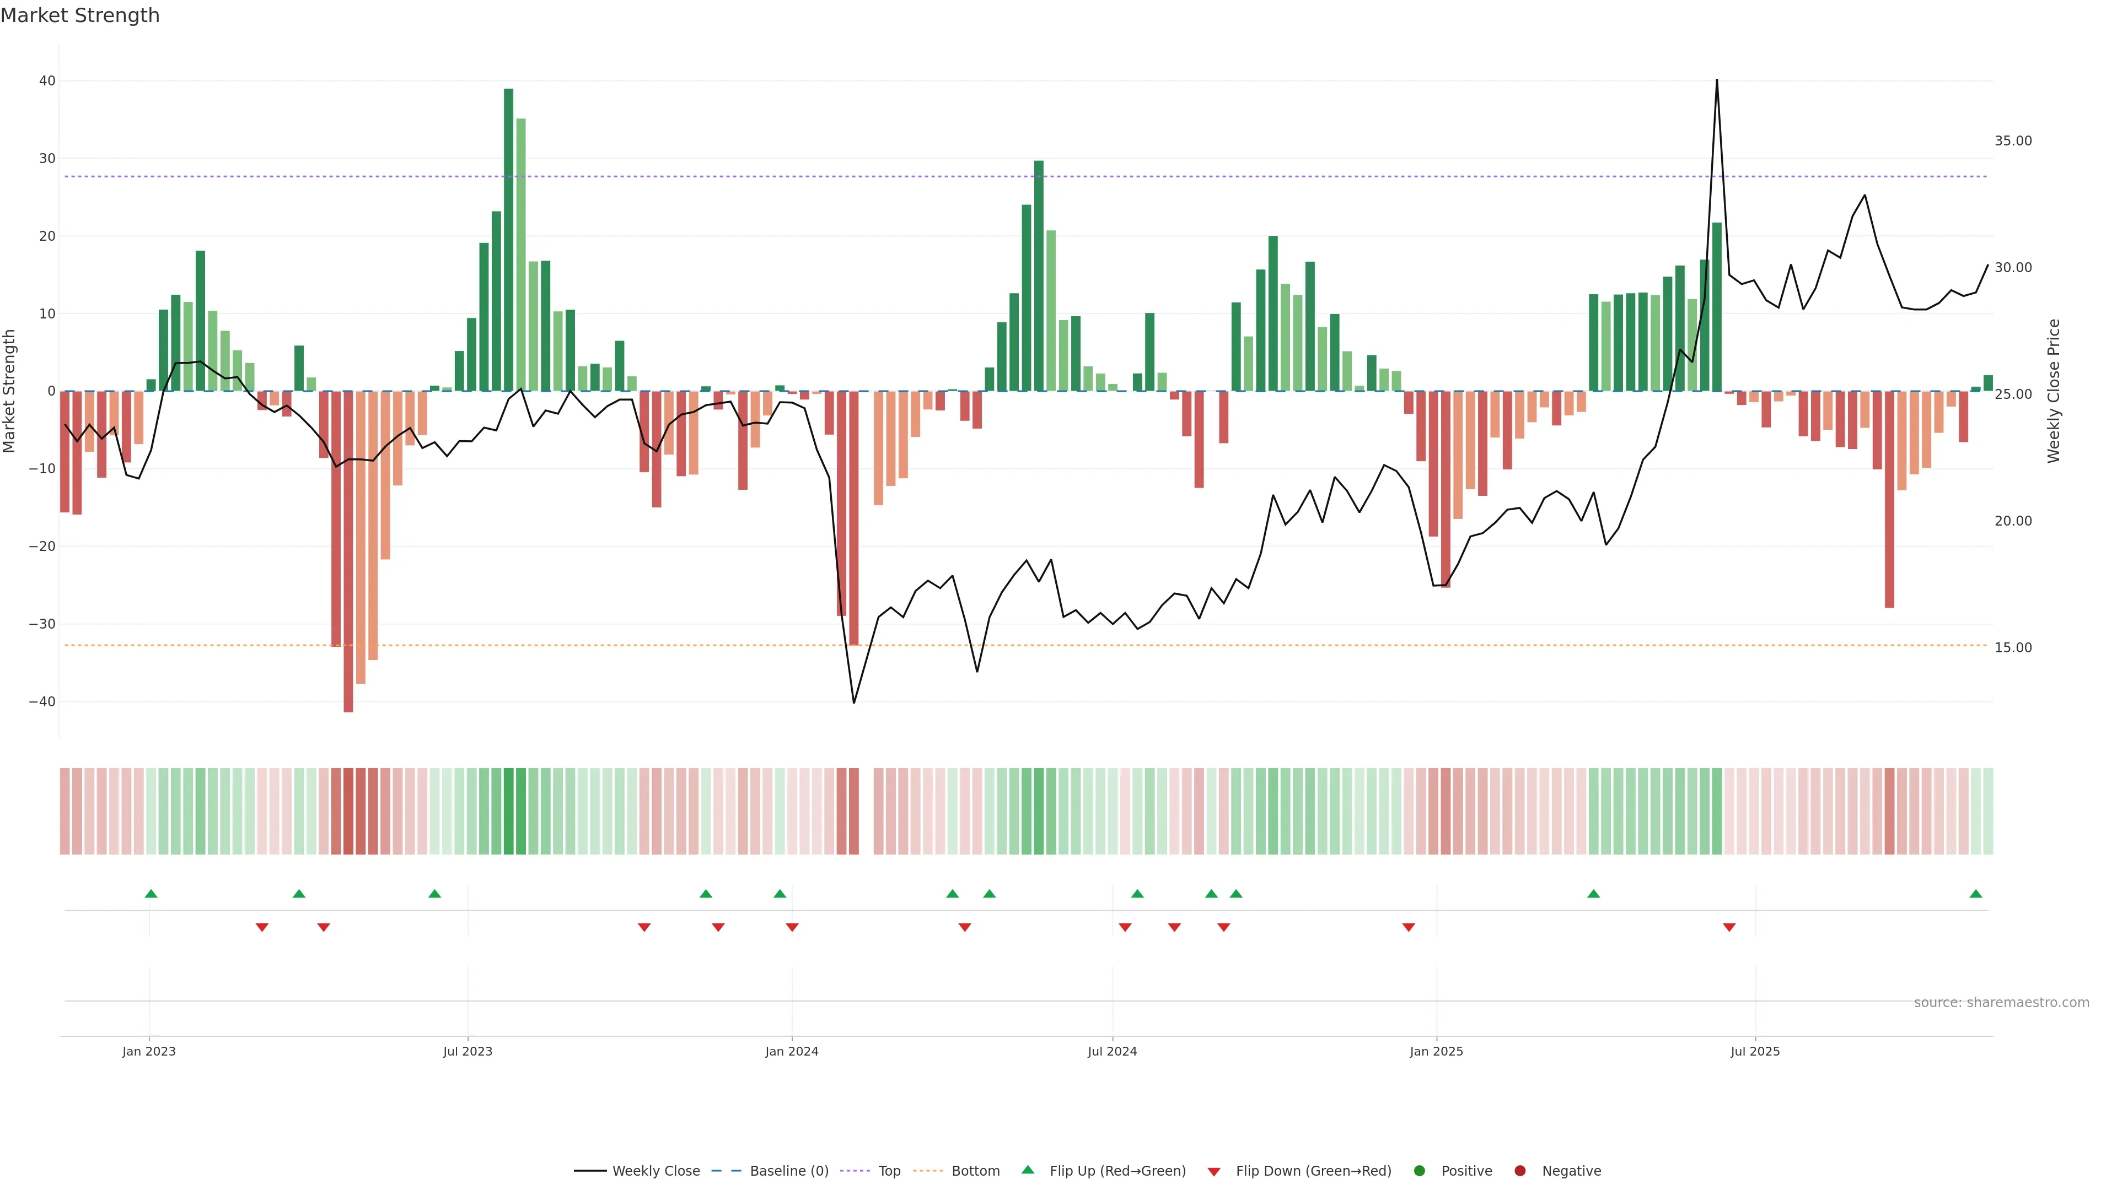Click the Flip Up green triangle legend icon

1027,1170
